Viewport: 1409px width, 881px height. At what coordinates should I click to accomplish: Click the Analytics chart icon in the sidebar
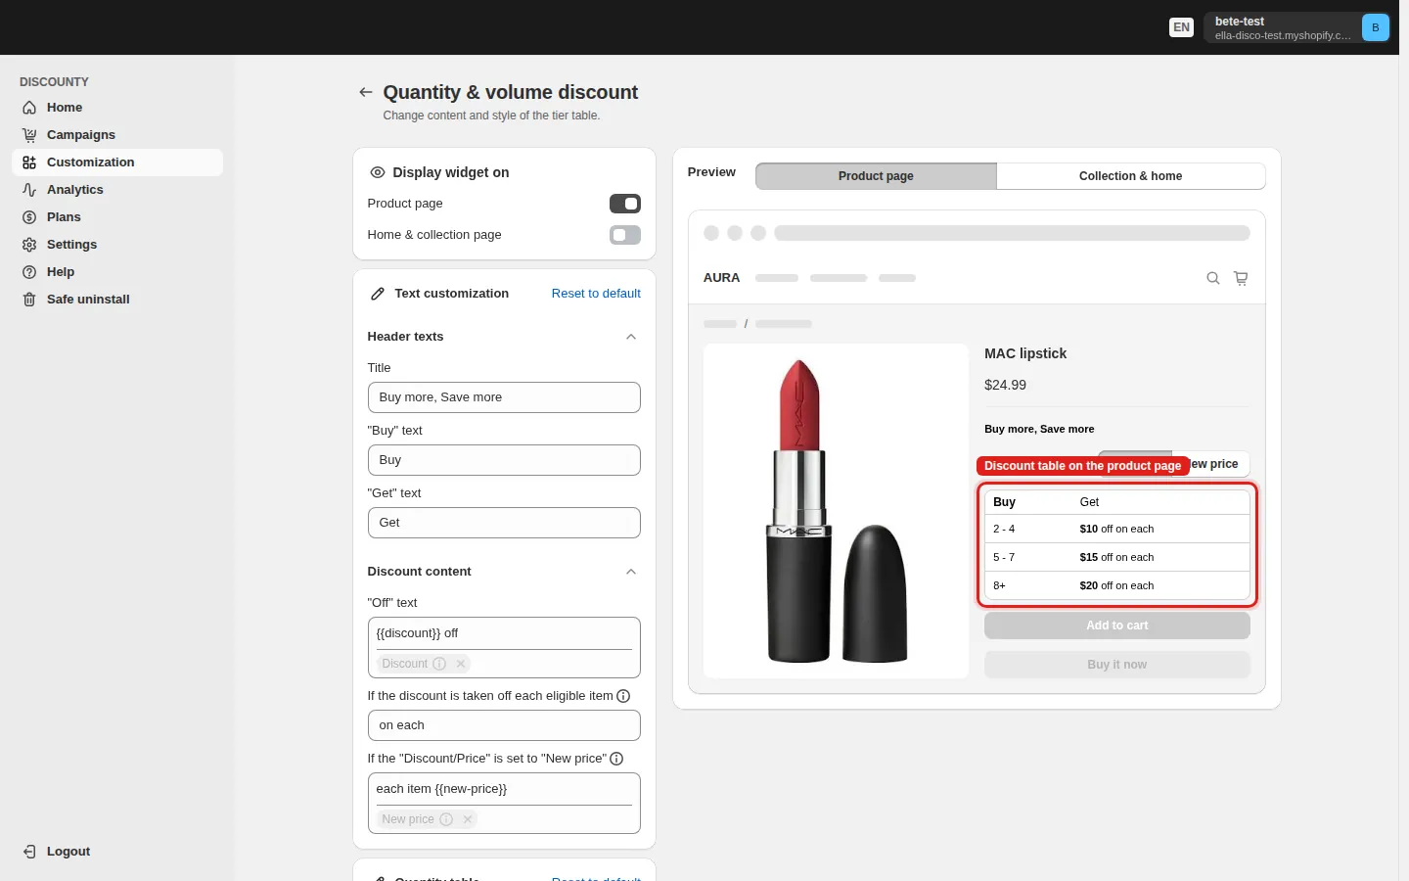(29, 190)
